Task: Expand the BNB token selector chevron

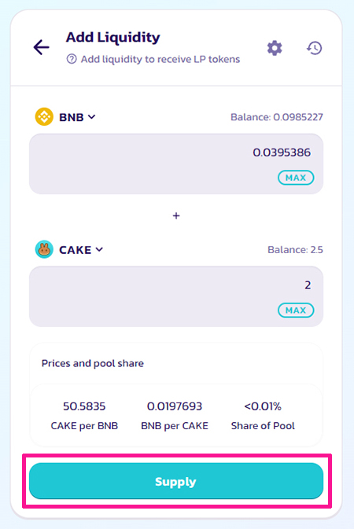Action: click(x=92, y=117)
